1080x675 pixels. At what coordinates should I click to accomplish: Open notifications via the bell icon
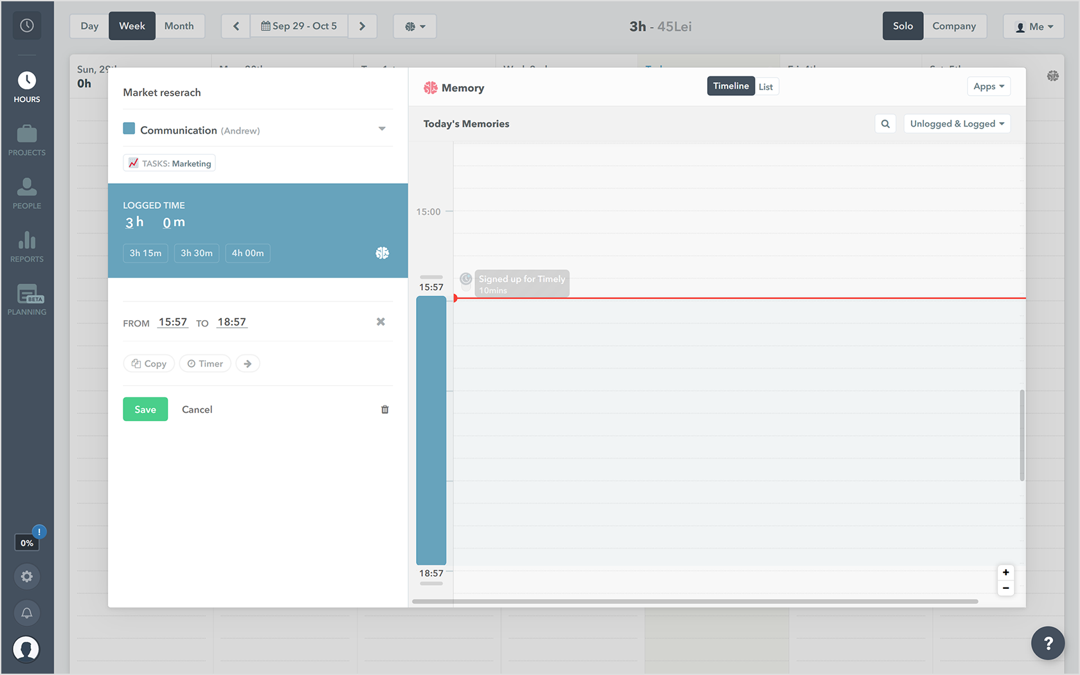[26, 613]
